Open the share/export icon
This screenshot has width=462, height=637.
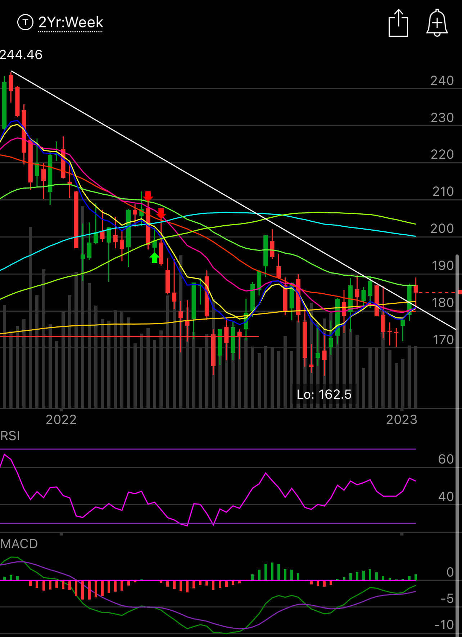pyautogui.click(x=398, y=23)
